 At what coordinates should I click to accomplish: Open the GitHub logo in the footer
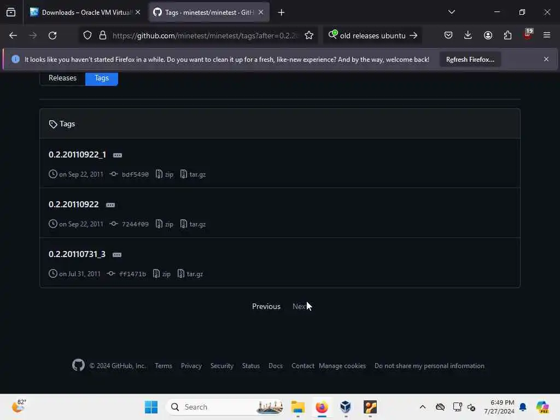78,365
